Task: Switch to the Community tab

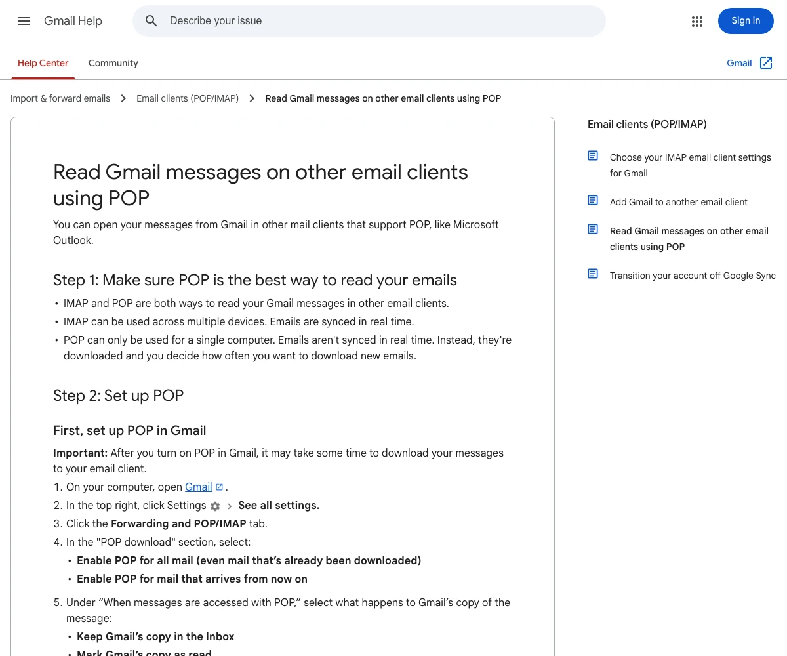Action: [113, 63]
